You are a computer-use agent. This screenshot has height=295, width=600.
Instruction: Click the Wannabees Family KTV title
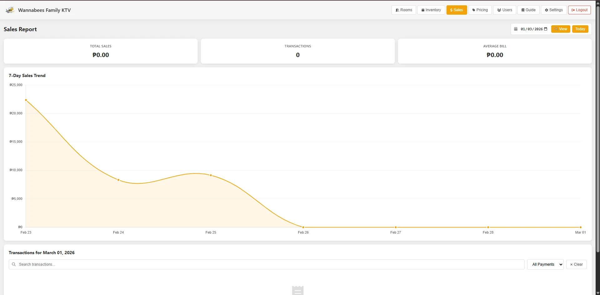click(x=44, y=10)
